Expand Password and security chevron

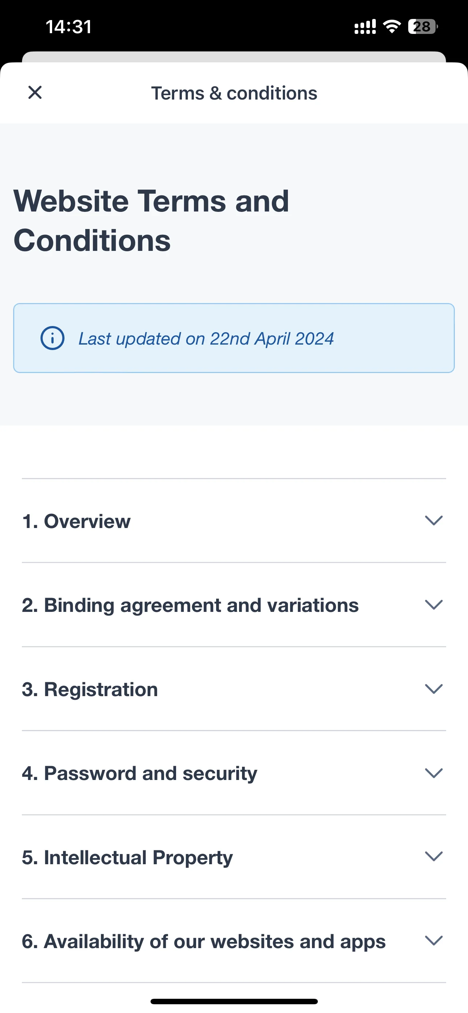coord(434,773)
